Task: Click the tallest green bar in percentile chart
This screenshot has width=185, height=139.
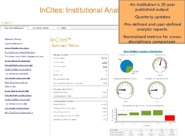Action: 158,113
